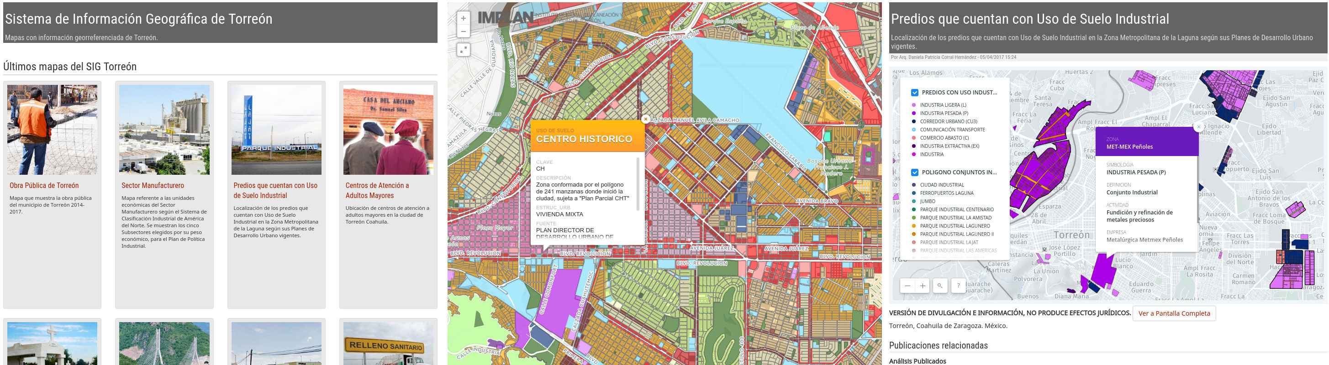The height and width of the screenshot is (365, 1329).
Task: Zoom in on the IMPLAN land-use map
Action: (463, 18)
